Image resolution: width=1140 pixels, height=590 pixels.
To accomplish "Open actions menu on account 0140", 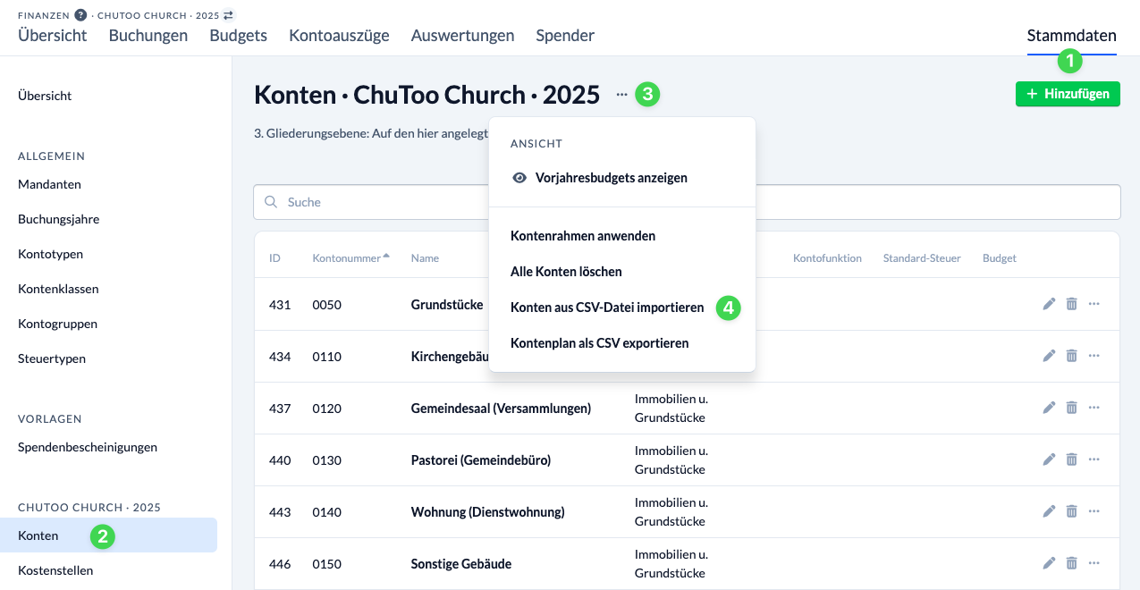I will pyautogui.click(x=1094, y=511).
